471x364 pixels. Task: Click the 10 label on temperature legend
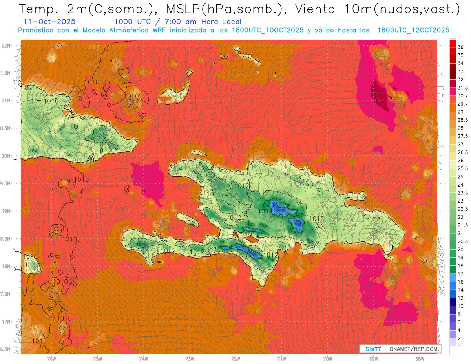pyautogui.click(x=460, y=306)
